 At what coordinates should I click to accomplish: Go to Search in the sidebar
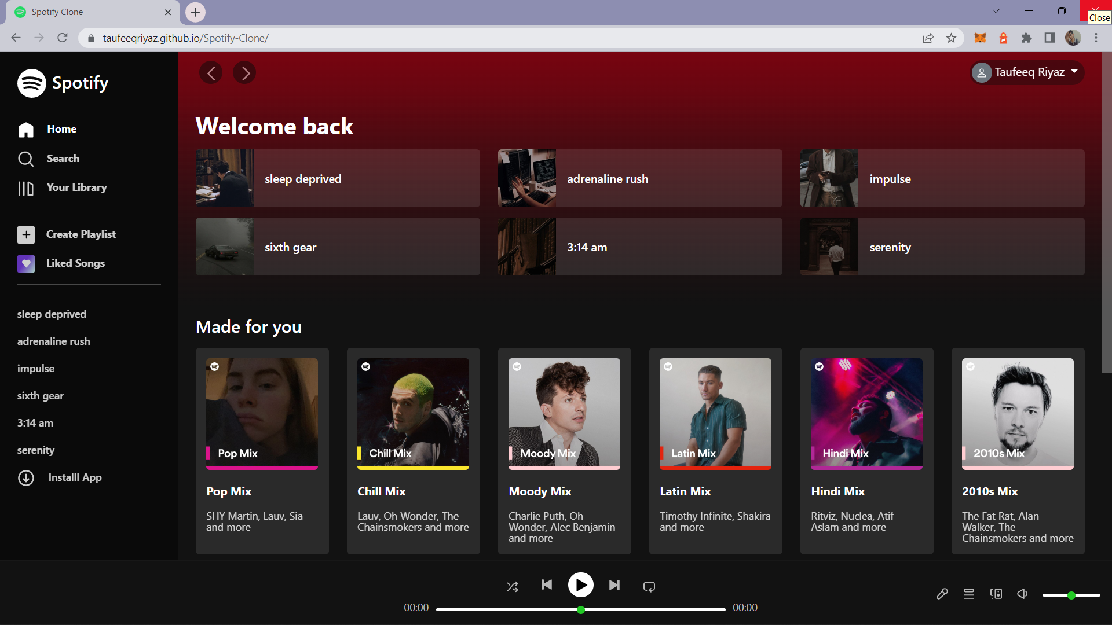(63, 159)
